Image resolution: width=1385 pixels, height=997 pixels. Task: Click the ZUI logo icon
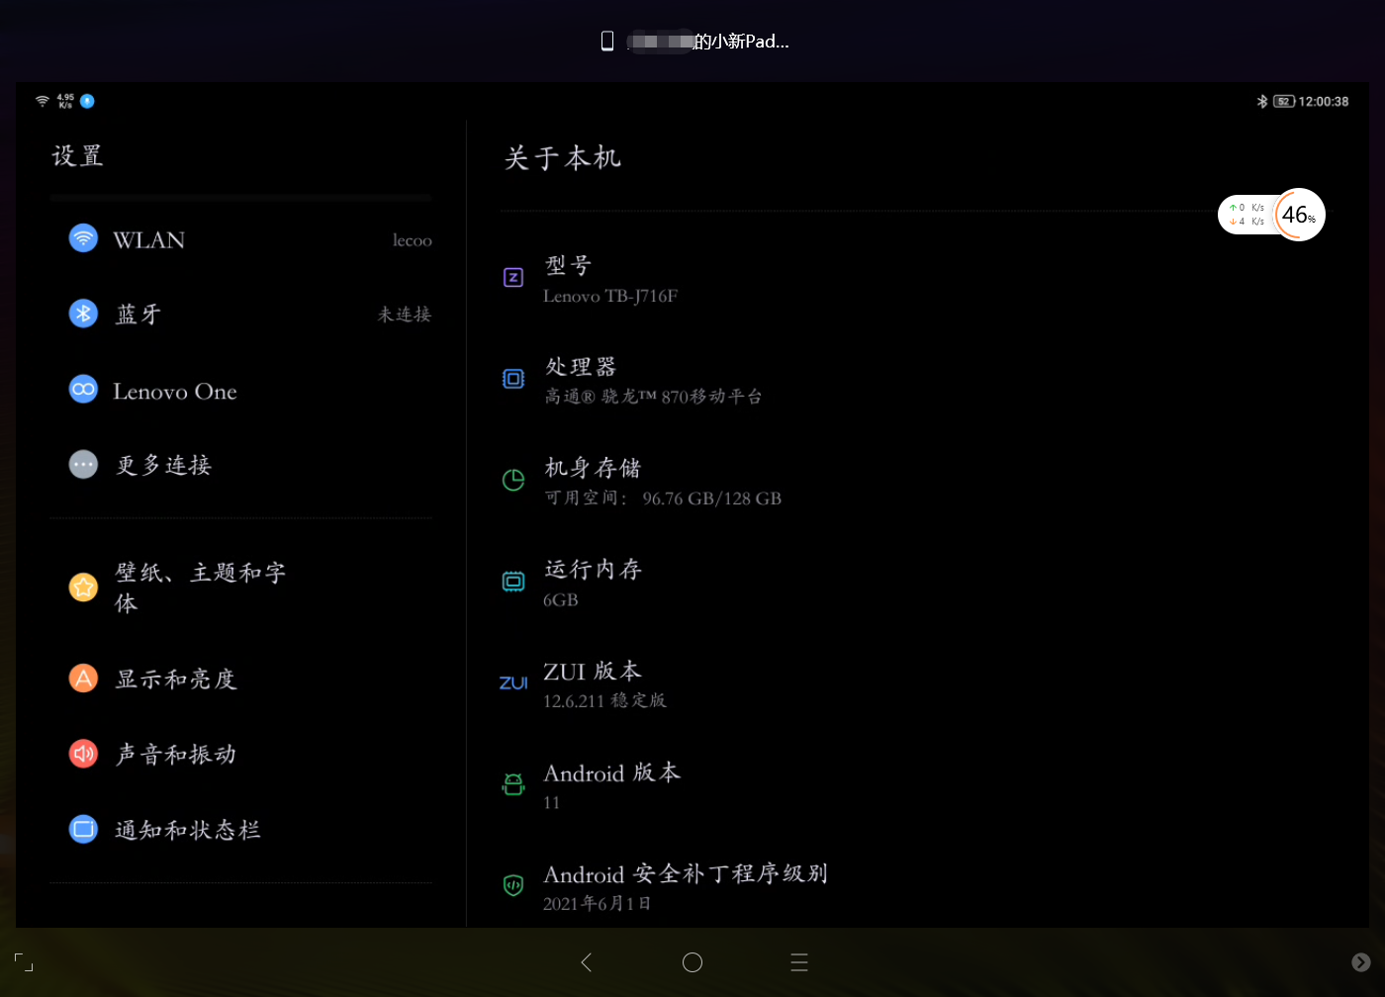click(x=513, y=683)
